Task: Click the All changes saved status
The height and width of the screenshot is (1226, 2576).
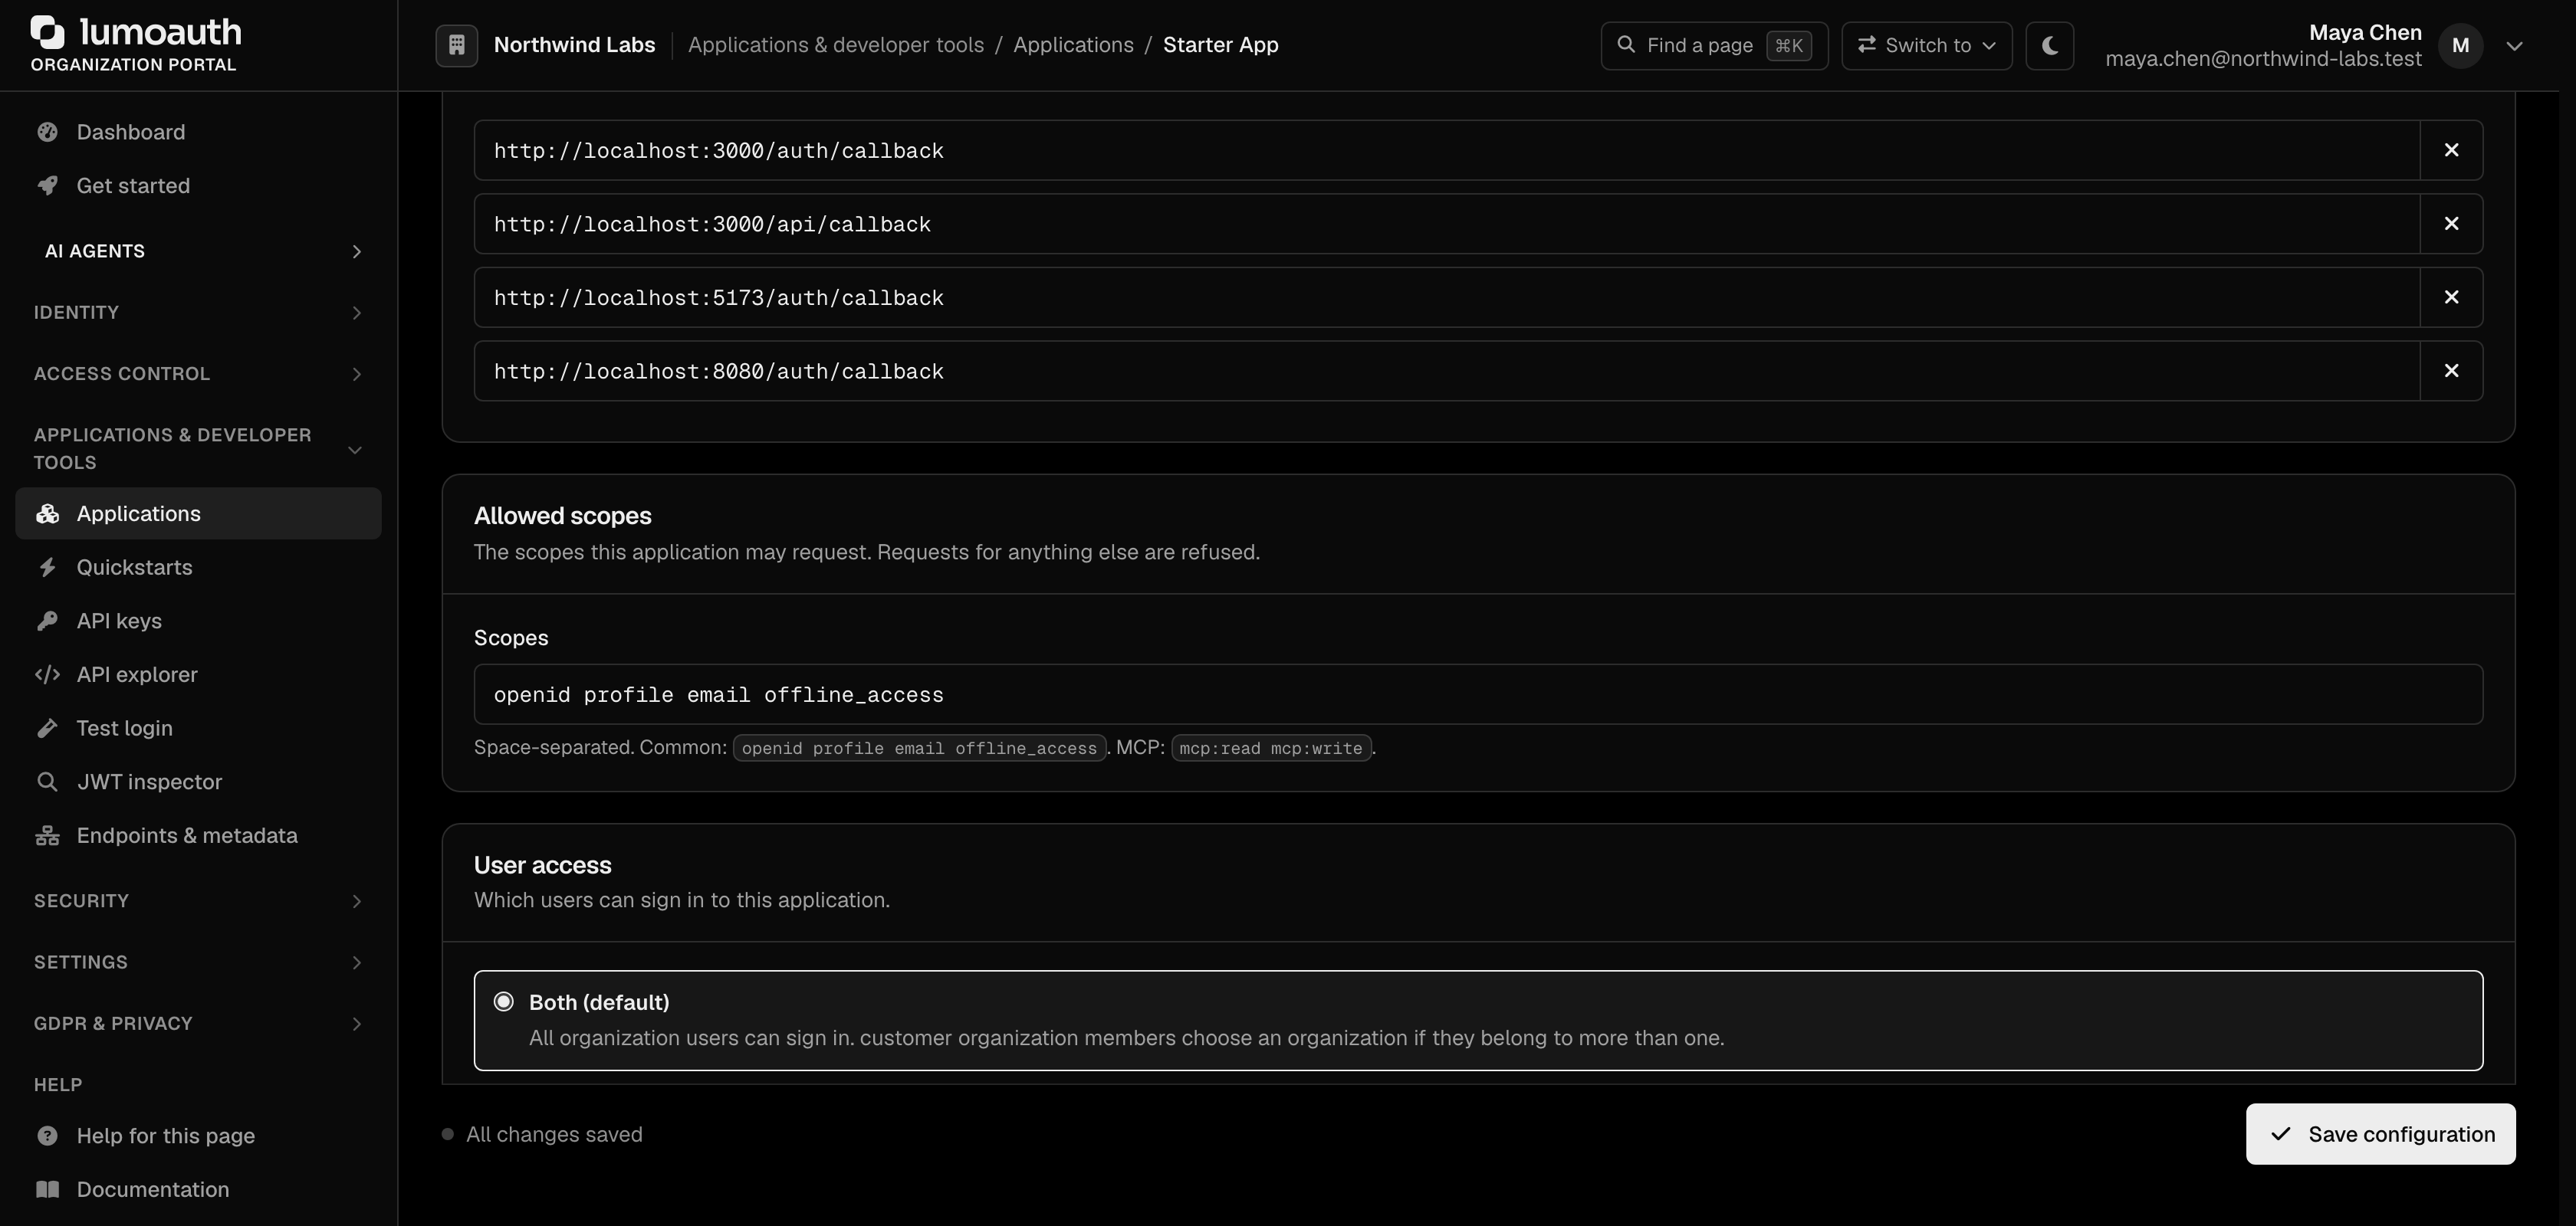Action: [x=543, y=1134]
